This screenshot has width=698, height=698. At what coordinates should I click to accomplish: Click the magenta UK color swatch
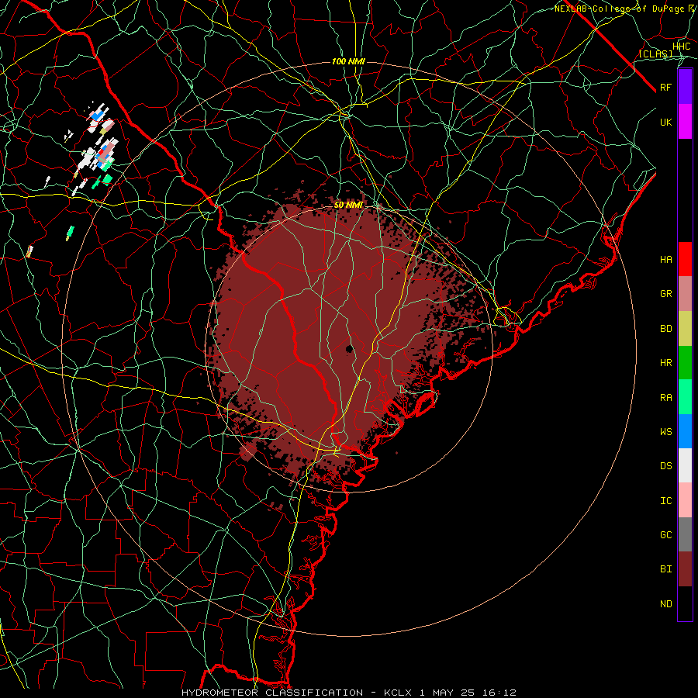[685, 122]
